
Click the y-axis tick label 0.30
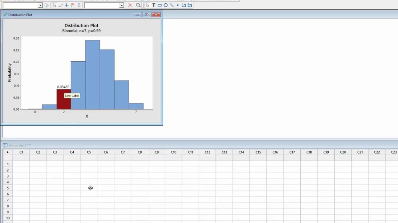16,38
